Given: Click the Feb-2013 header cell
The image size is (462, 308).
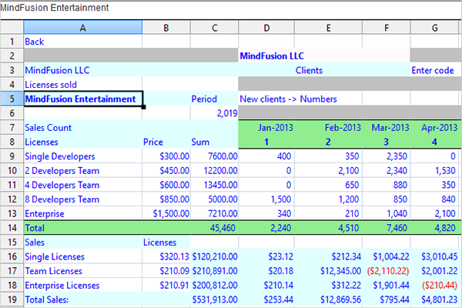Looking at the screenshot, I should [328, 128].
